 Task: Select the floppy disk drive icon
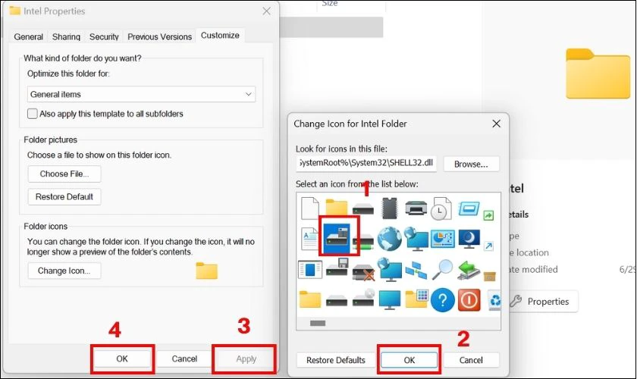pyautogui.click(x=337, y=268)
